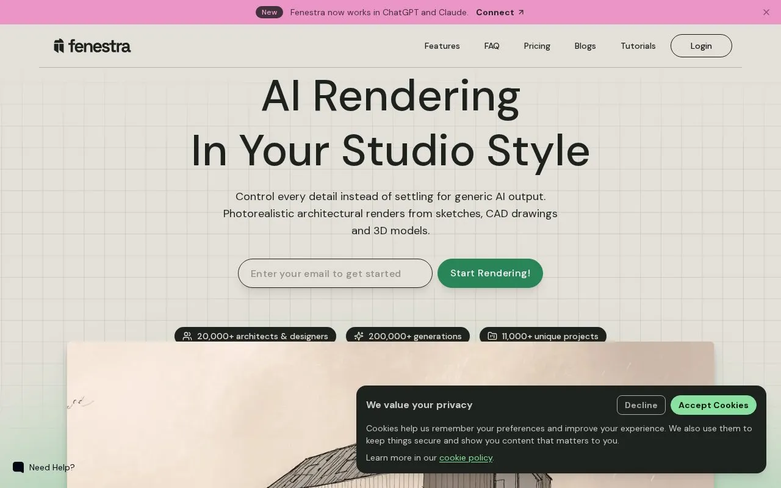Viewport: 781px width, 488px height.
Task: Click the "11,000+ unique projects" text
Action: (x=550, y=336)
